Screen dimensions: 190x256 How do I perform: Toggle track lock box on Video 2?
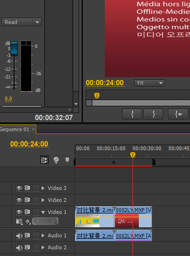36,200
